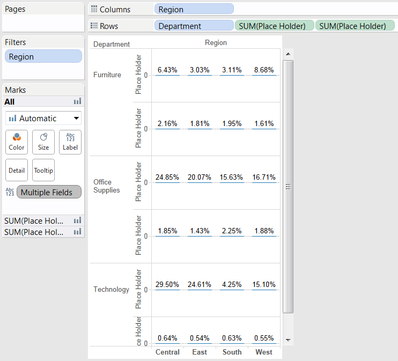
Task: Open the Detail marks card
Action: (x=17, y=170)
